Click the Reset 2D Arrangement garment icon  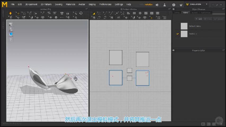(x=62, y=13)
